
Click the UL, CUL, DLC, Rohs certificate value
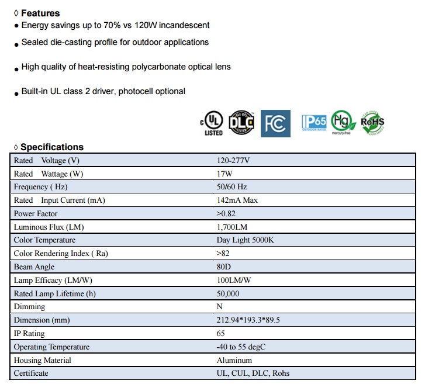click(x=253, y=373)
